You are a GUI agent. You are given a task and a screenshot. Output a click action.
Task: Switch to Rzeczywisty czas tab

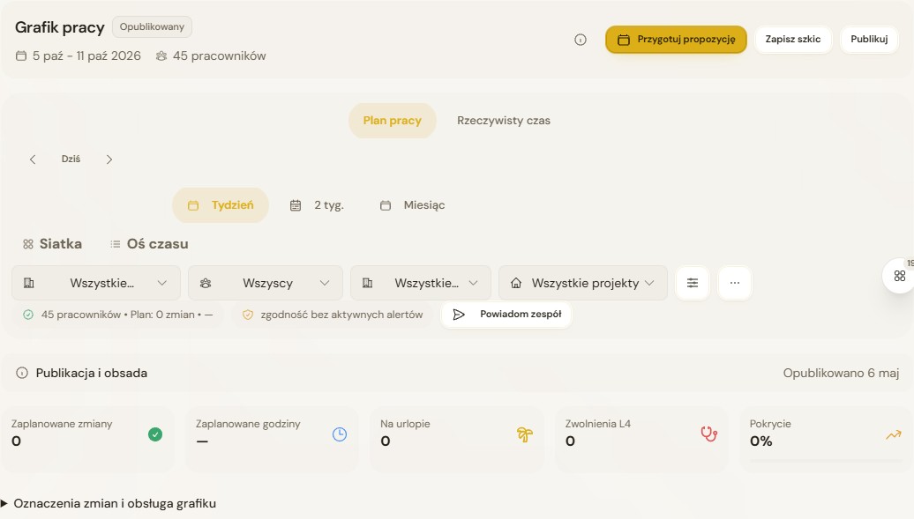pyautogui.click(x=504, y=121)
